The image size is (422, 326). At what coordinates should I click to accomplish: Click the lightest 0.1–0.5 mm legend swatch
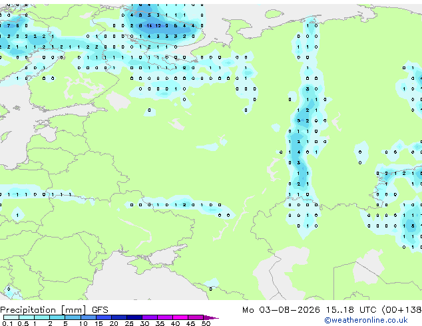(x=11, y=317)
